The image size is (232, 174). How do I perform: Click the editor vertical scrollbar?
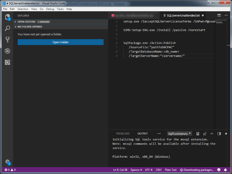pyautogui.click(x=229, y=74)
